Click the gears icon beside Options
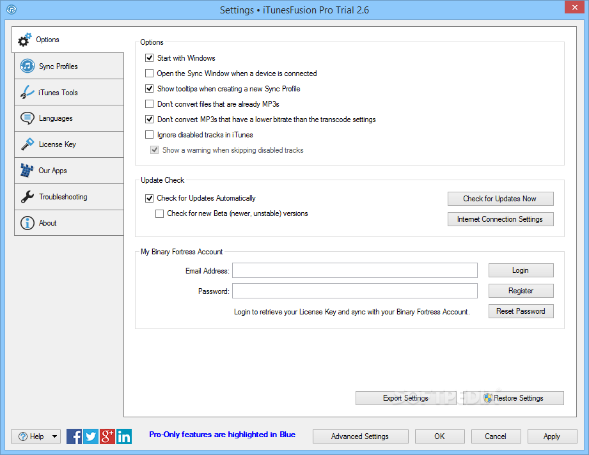 [x=25, y=40]
